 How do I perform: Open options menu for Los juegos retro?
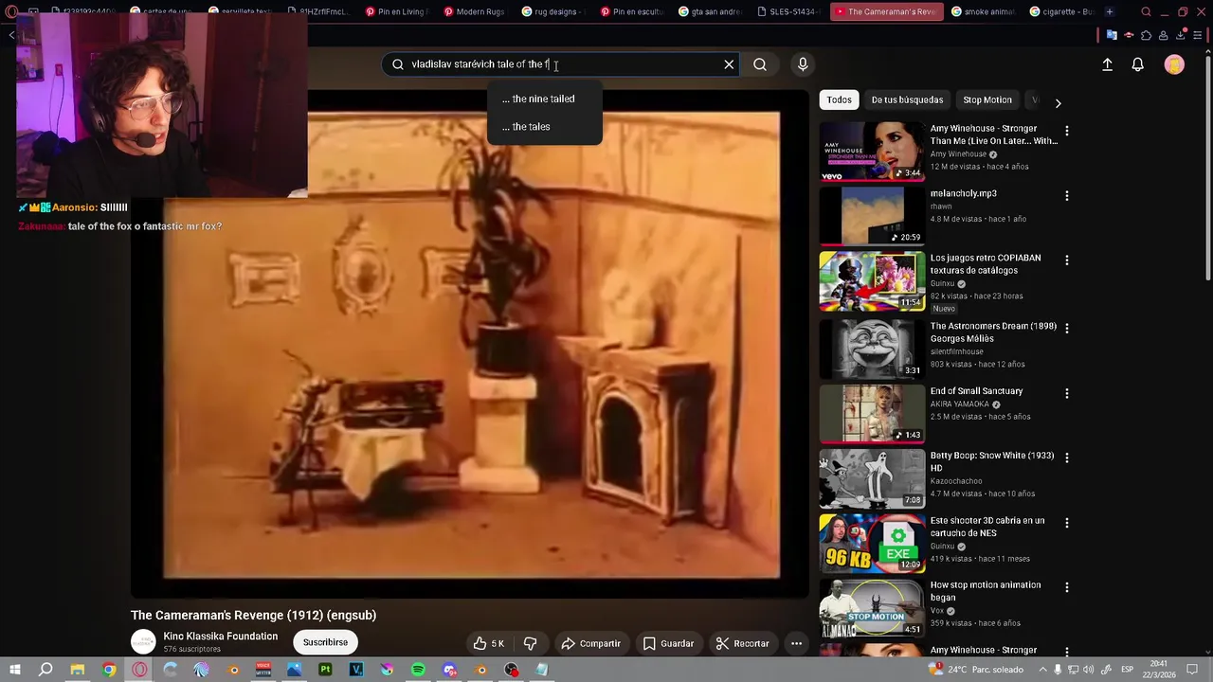click(1067, 260)
